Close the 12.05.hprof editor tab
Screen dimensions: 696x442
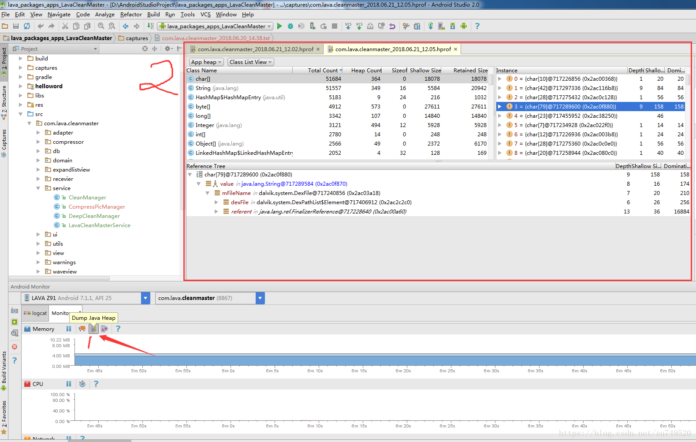(455, 49)
